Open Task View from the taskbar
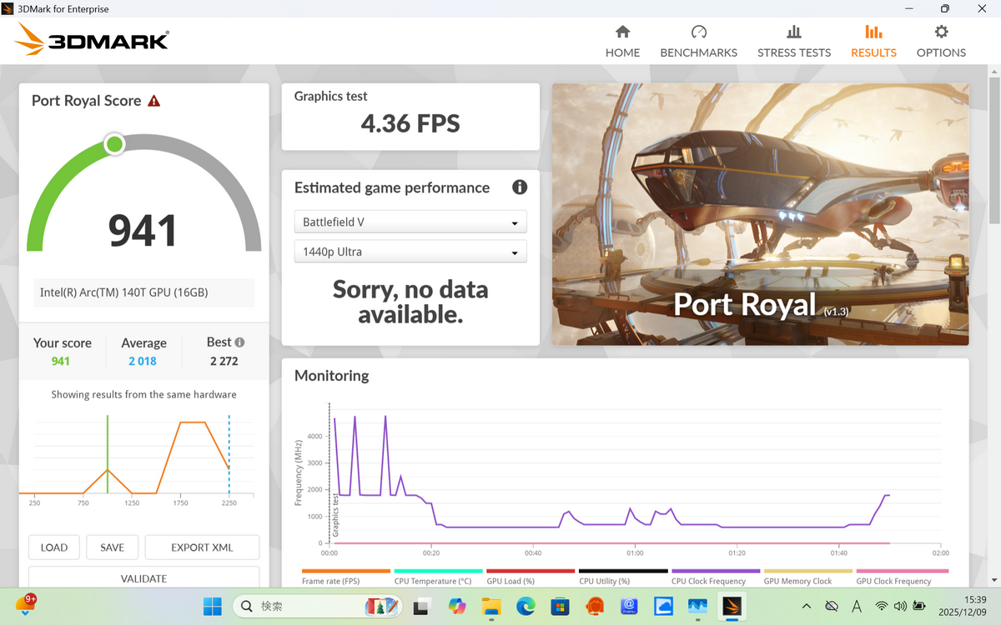The width and height of the screenshot is (1001, 625). click(x=423, y=607)
